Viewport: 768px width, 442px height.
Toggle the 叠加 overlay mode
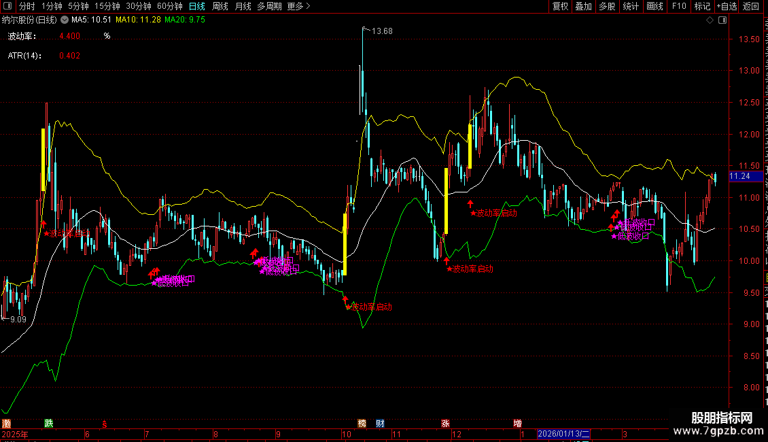[583, 6]
